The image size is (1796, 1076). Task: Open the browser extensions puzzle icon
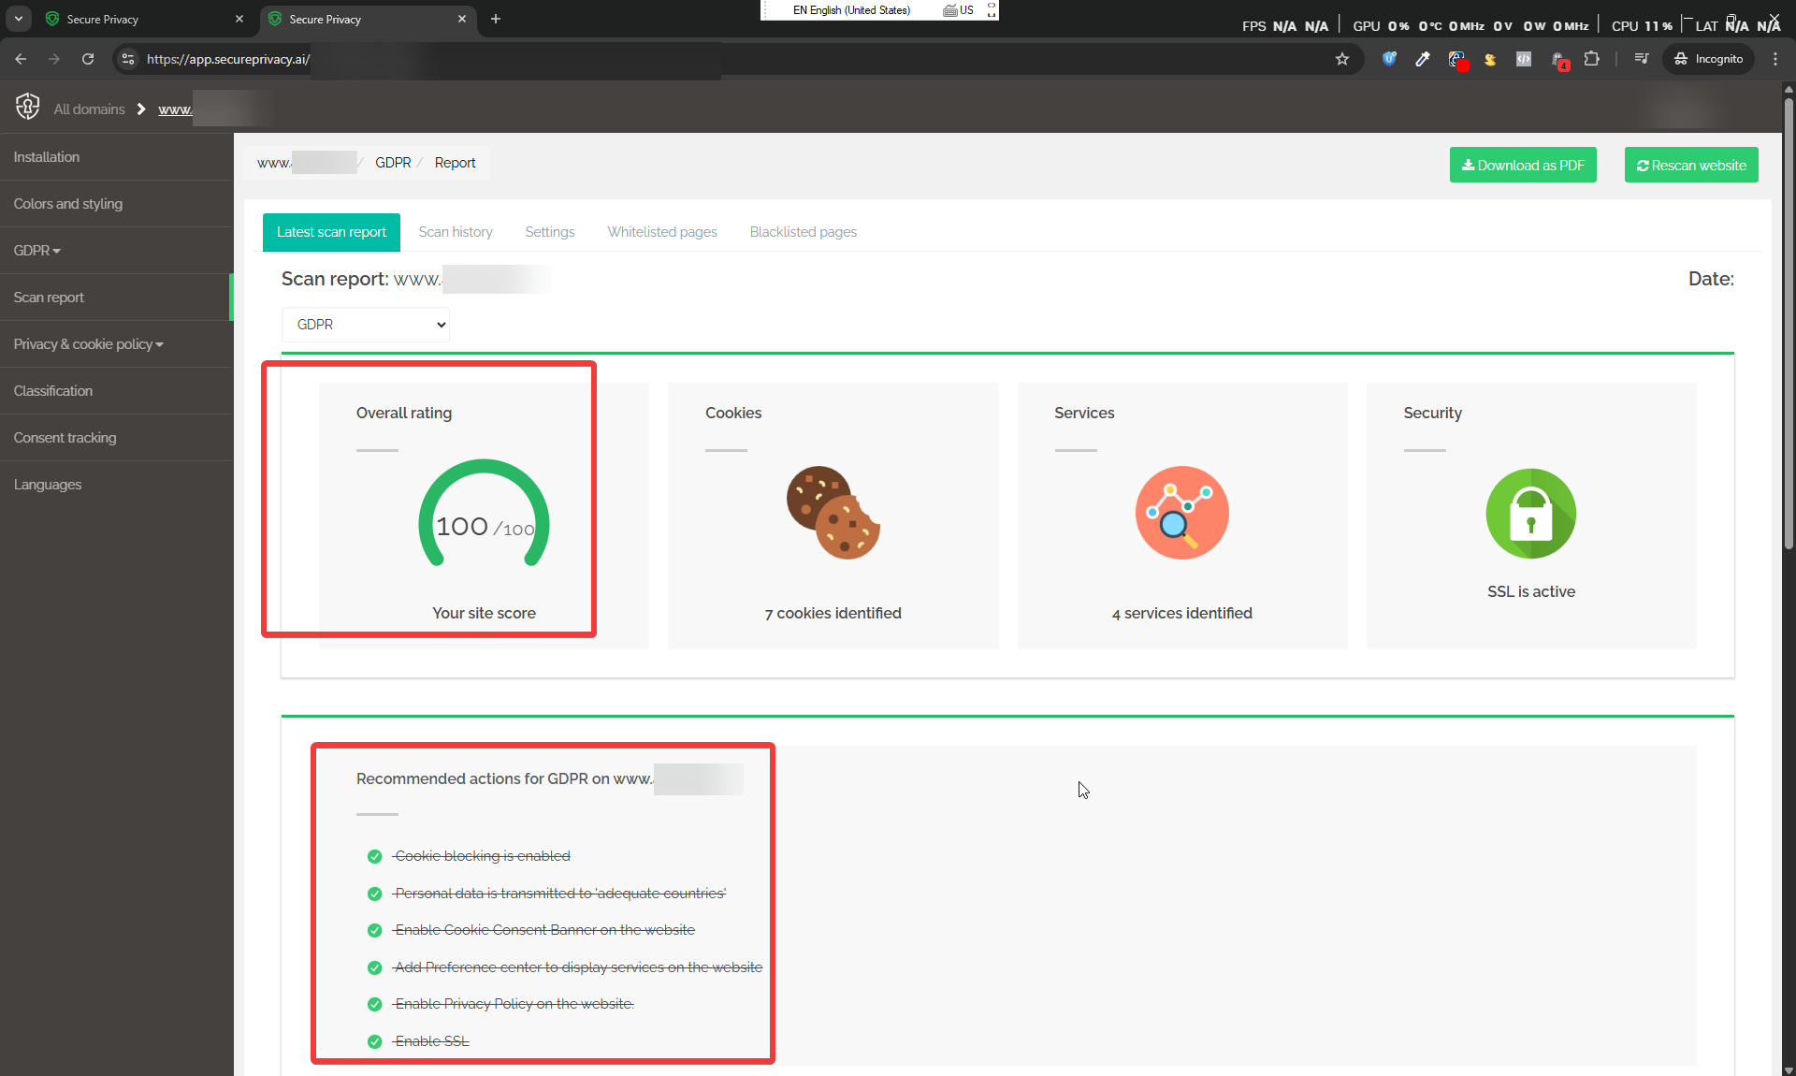(1591, 59)
